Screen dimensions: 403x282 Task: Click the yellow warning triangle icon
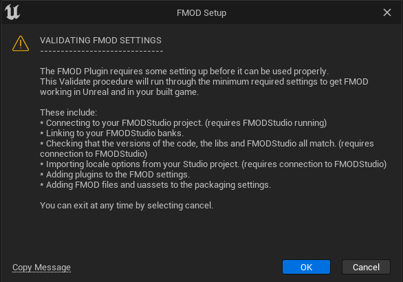point(21,43)
